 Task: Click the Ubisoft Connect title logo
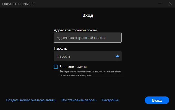pos(19,4)
